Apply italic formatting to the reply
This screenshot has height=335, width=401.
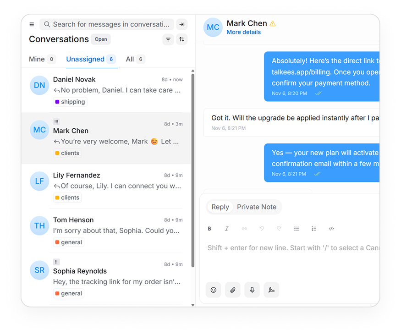227,228
